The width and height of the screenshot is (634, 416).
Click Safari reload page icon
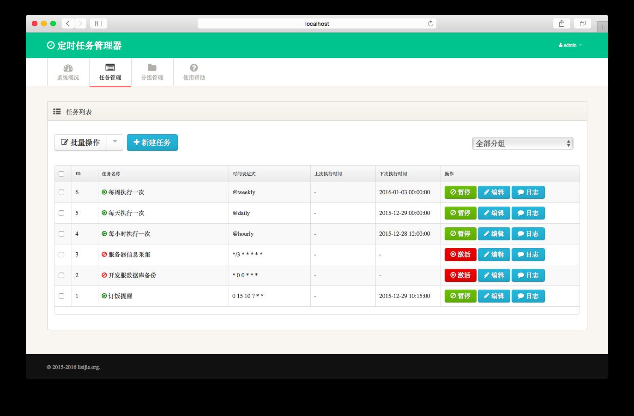430,24
